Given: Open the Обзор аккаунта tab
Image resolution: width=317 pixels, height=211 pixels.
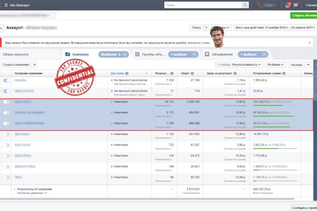Looking at the screenshot, I should tap(16, 54).
